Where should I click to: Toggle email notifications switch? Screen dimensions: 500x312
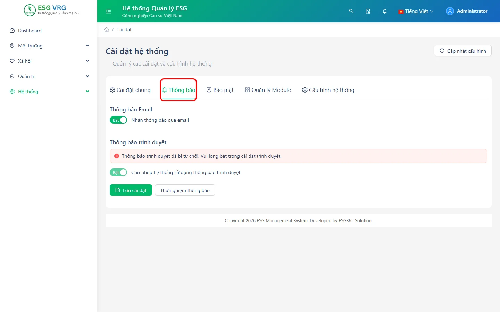pyautogui.click(x=118, y=120)
